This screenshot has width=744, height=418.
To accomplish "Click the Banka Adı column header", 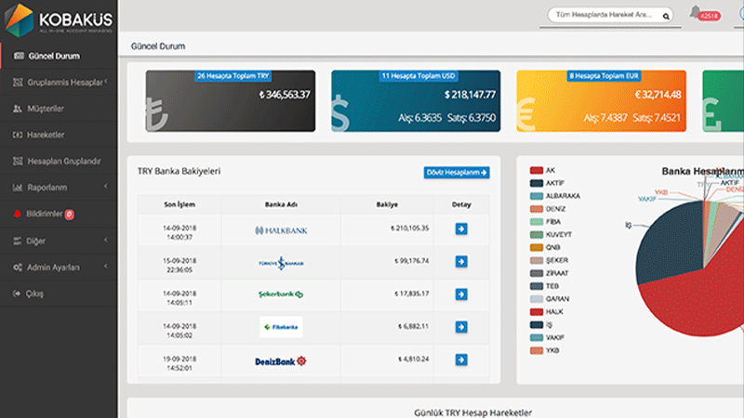I will pyautogui.click(x=281, y=204).
